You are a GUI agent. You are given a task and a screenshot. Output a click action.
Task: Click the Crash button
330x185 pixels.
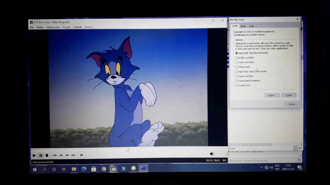click(x=289, y=95)
